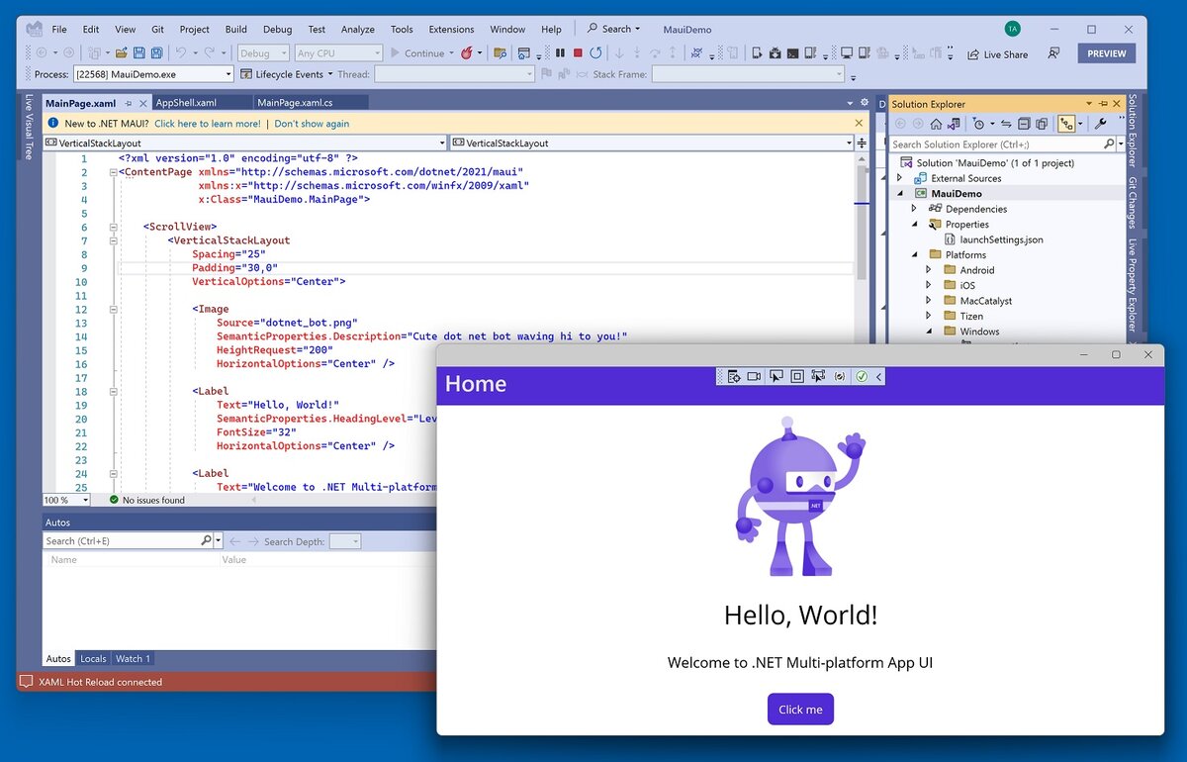
Task: Select launchSettings.json in Solution Explorer
Action: pos(1001,239)
